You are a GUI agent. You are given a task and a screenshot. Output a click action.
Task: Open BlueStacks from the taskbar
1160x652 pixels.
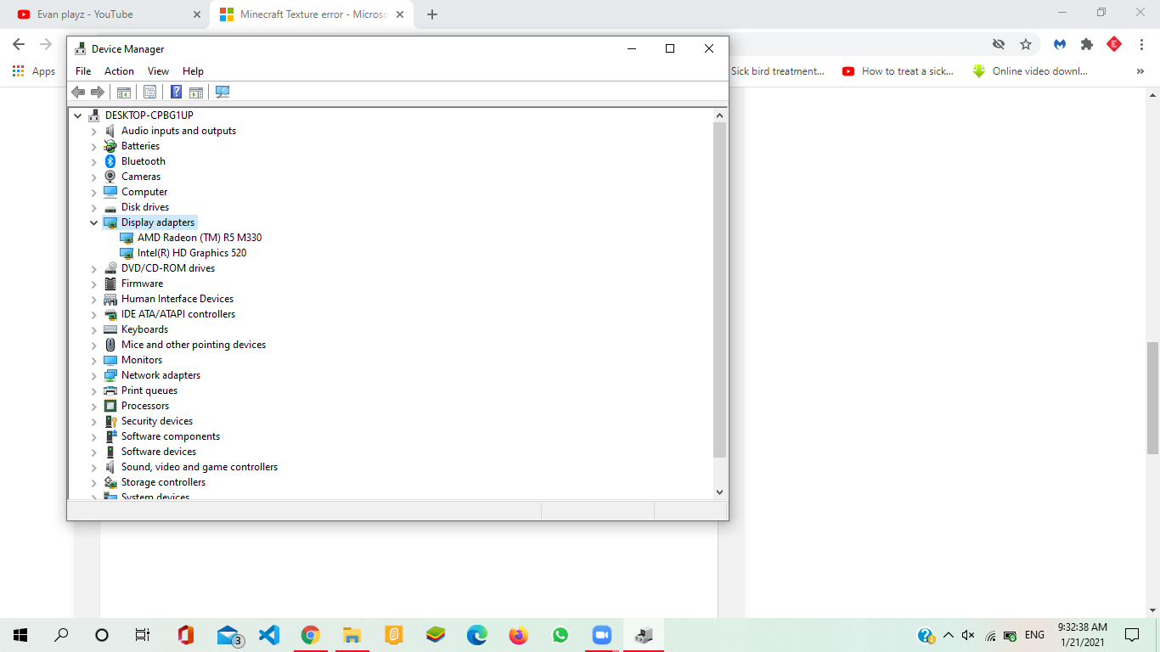[436, 635]
